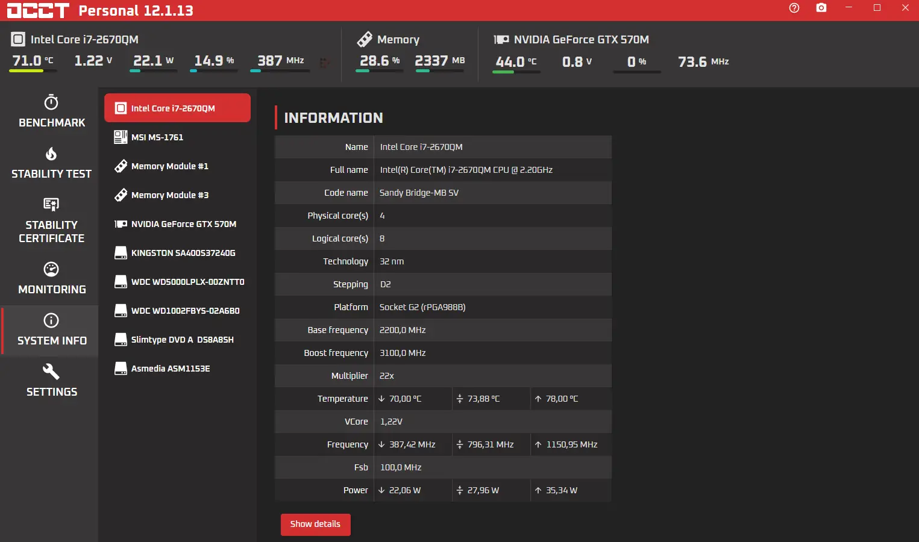Click the GPU frequency 73.6 MHz reading

pyautogui.click(x=703, y=62)
